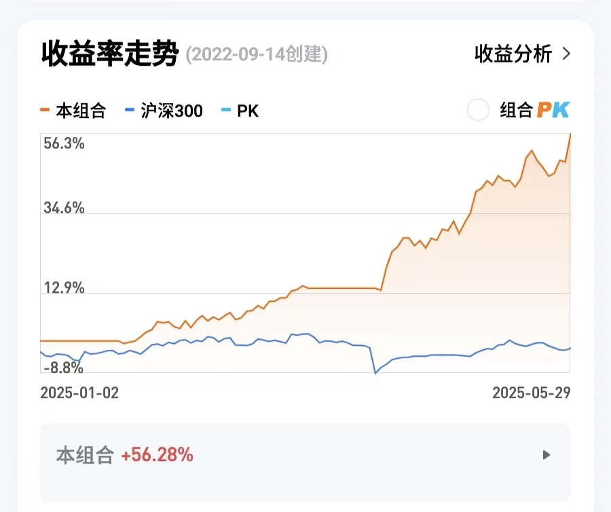Tap the 本组合 label in the summary row
Viewport: 611px width, 512px height.
[x=84, y=455]
